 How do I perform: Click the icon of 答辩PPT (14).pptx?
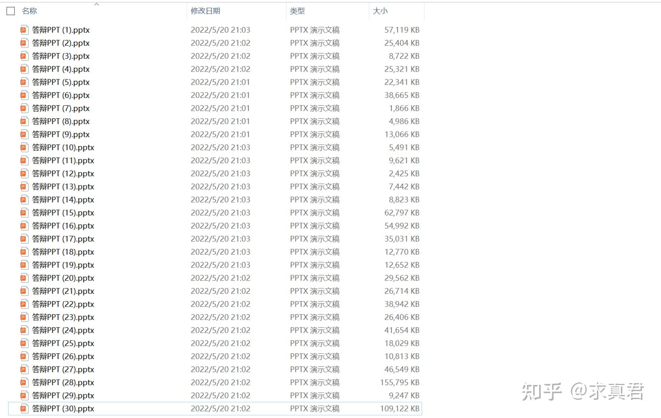tap(24, 200)
